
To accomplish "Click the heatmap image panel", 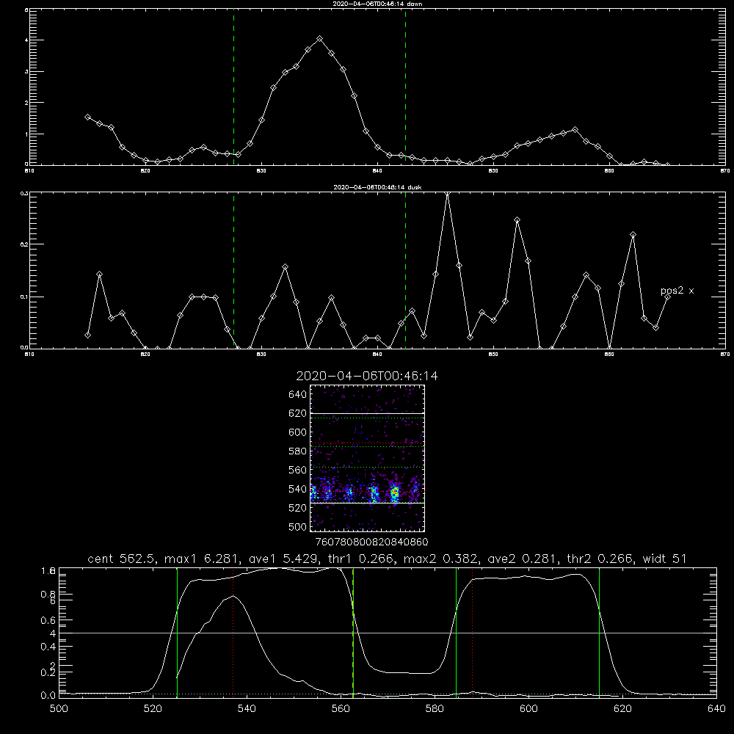I will [367, 458].
